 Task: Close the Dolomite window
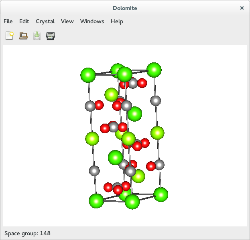[242, 8]
